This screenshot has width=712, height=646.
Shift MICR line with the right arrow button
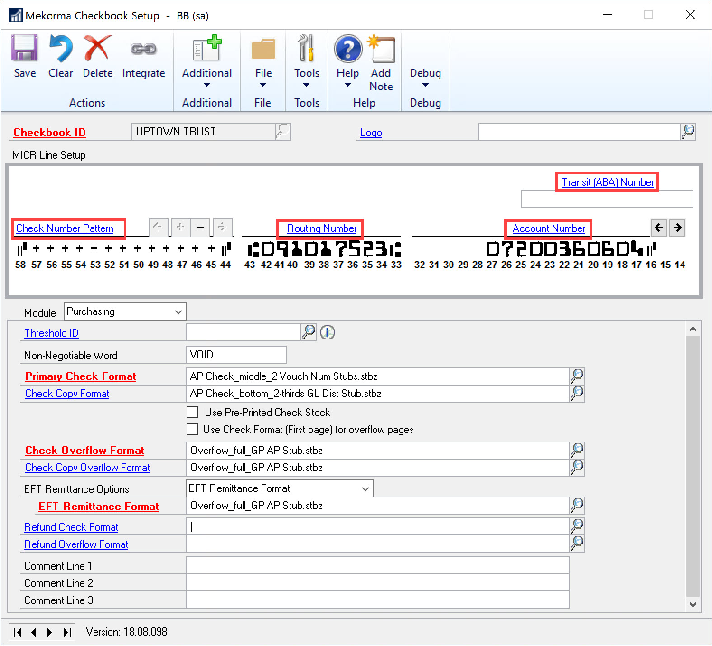click(x=677, y=228)
